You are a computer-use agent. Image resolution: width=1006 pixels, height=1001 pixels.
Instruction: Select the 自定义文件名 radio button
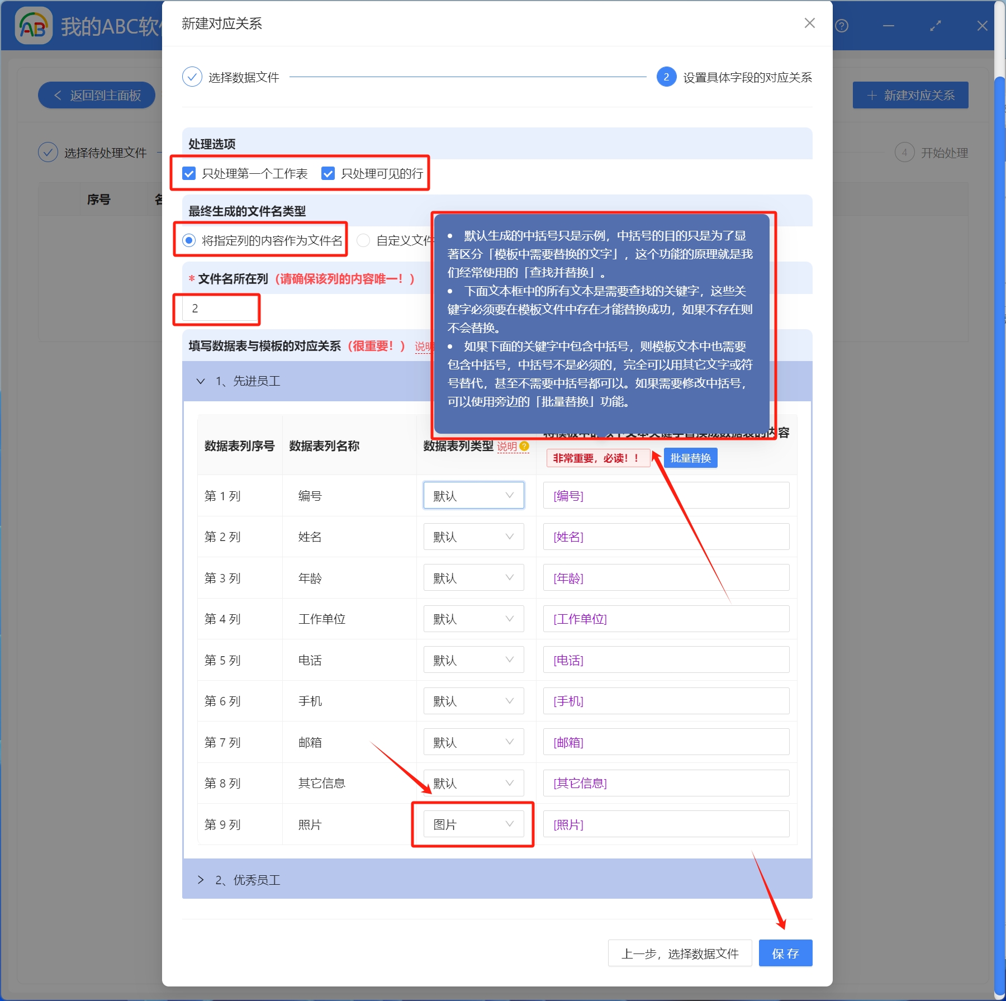(364, 240)
